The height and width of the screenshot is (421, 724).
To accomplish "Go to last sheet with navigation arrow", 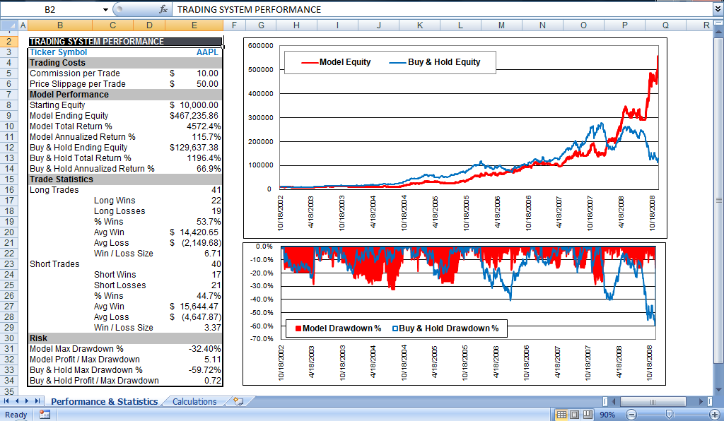I will 37,401.
